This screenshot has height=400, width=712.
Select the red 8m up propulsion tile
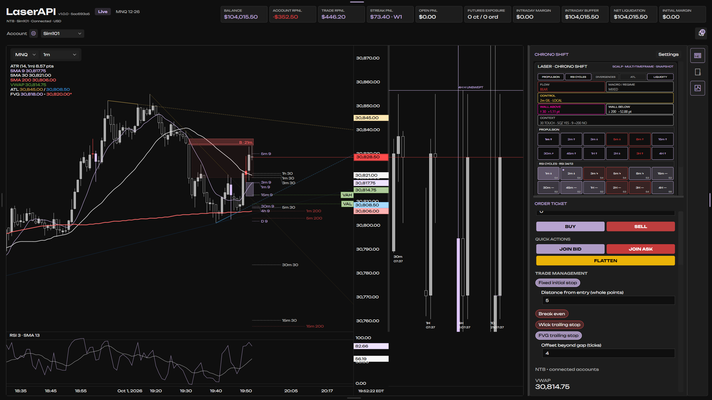tap(640, 139)
